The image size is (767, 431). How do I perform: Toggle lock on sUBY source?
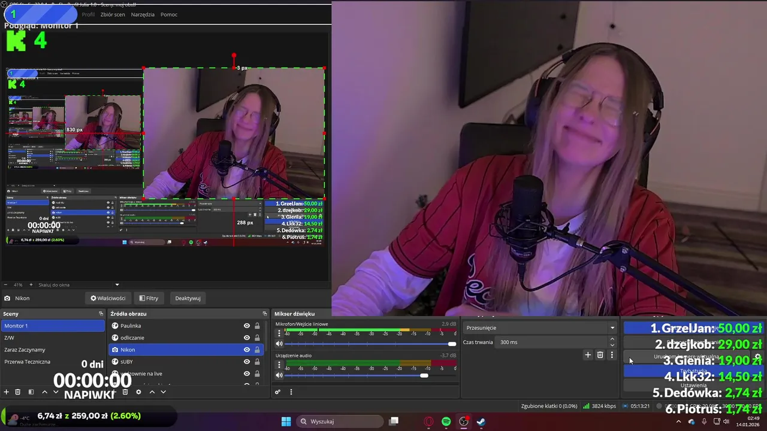tap(257, 362)
